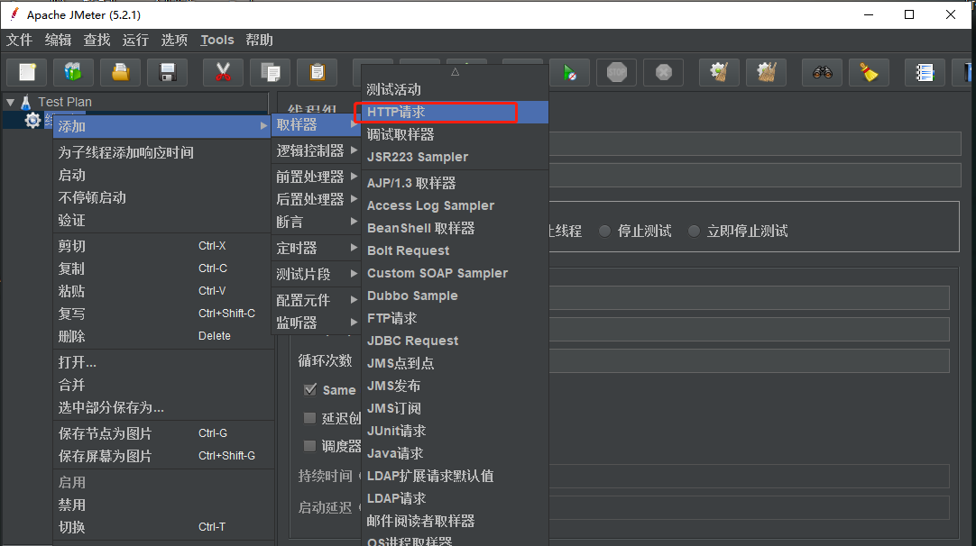Choose FTP请求 entry

[x=455, y=318]
